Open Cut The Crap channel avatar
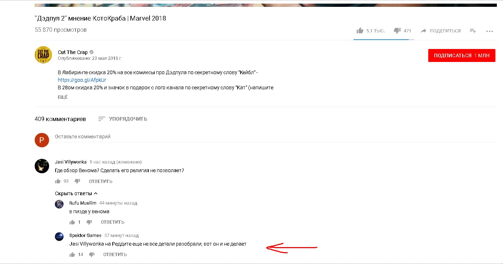503x264 pixels. coord(43,55)
